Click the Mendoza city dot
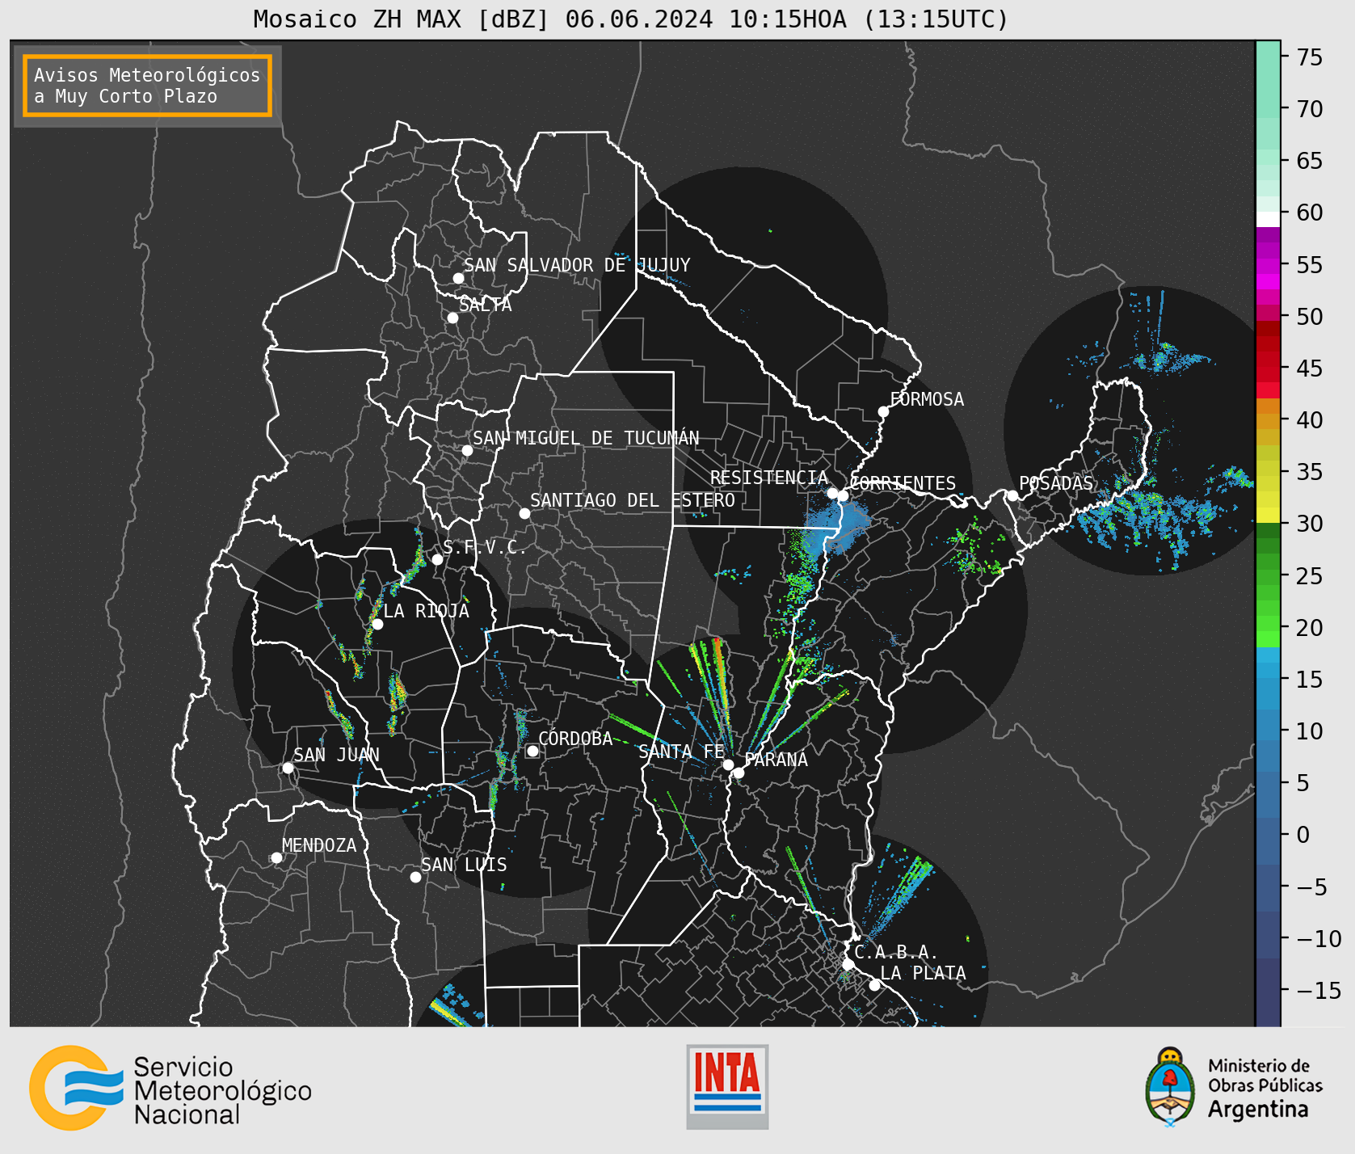 (x=276, y=857)
